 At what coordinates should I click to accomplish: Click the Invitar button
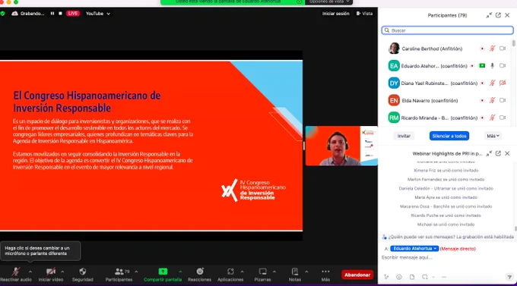(404, 136)
